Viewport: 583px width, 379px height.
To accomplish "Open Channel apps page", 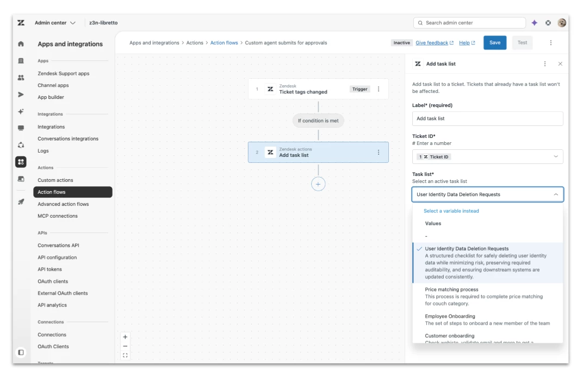I will pyautogui.click(x=53, y=85).
